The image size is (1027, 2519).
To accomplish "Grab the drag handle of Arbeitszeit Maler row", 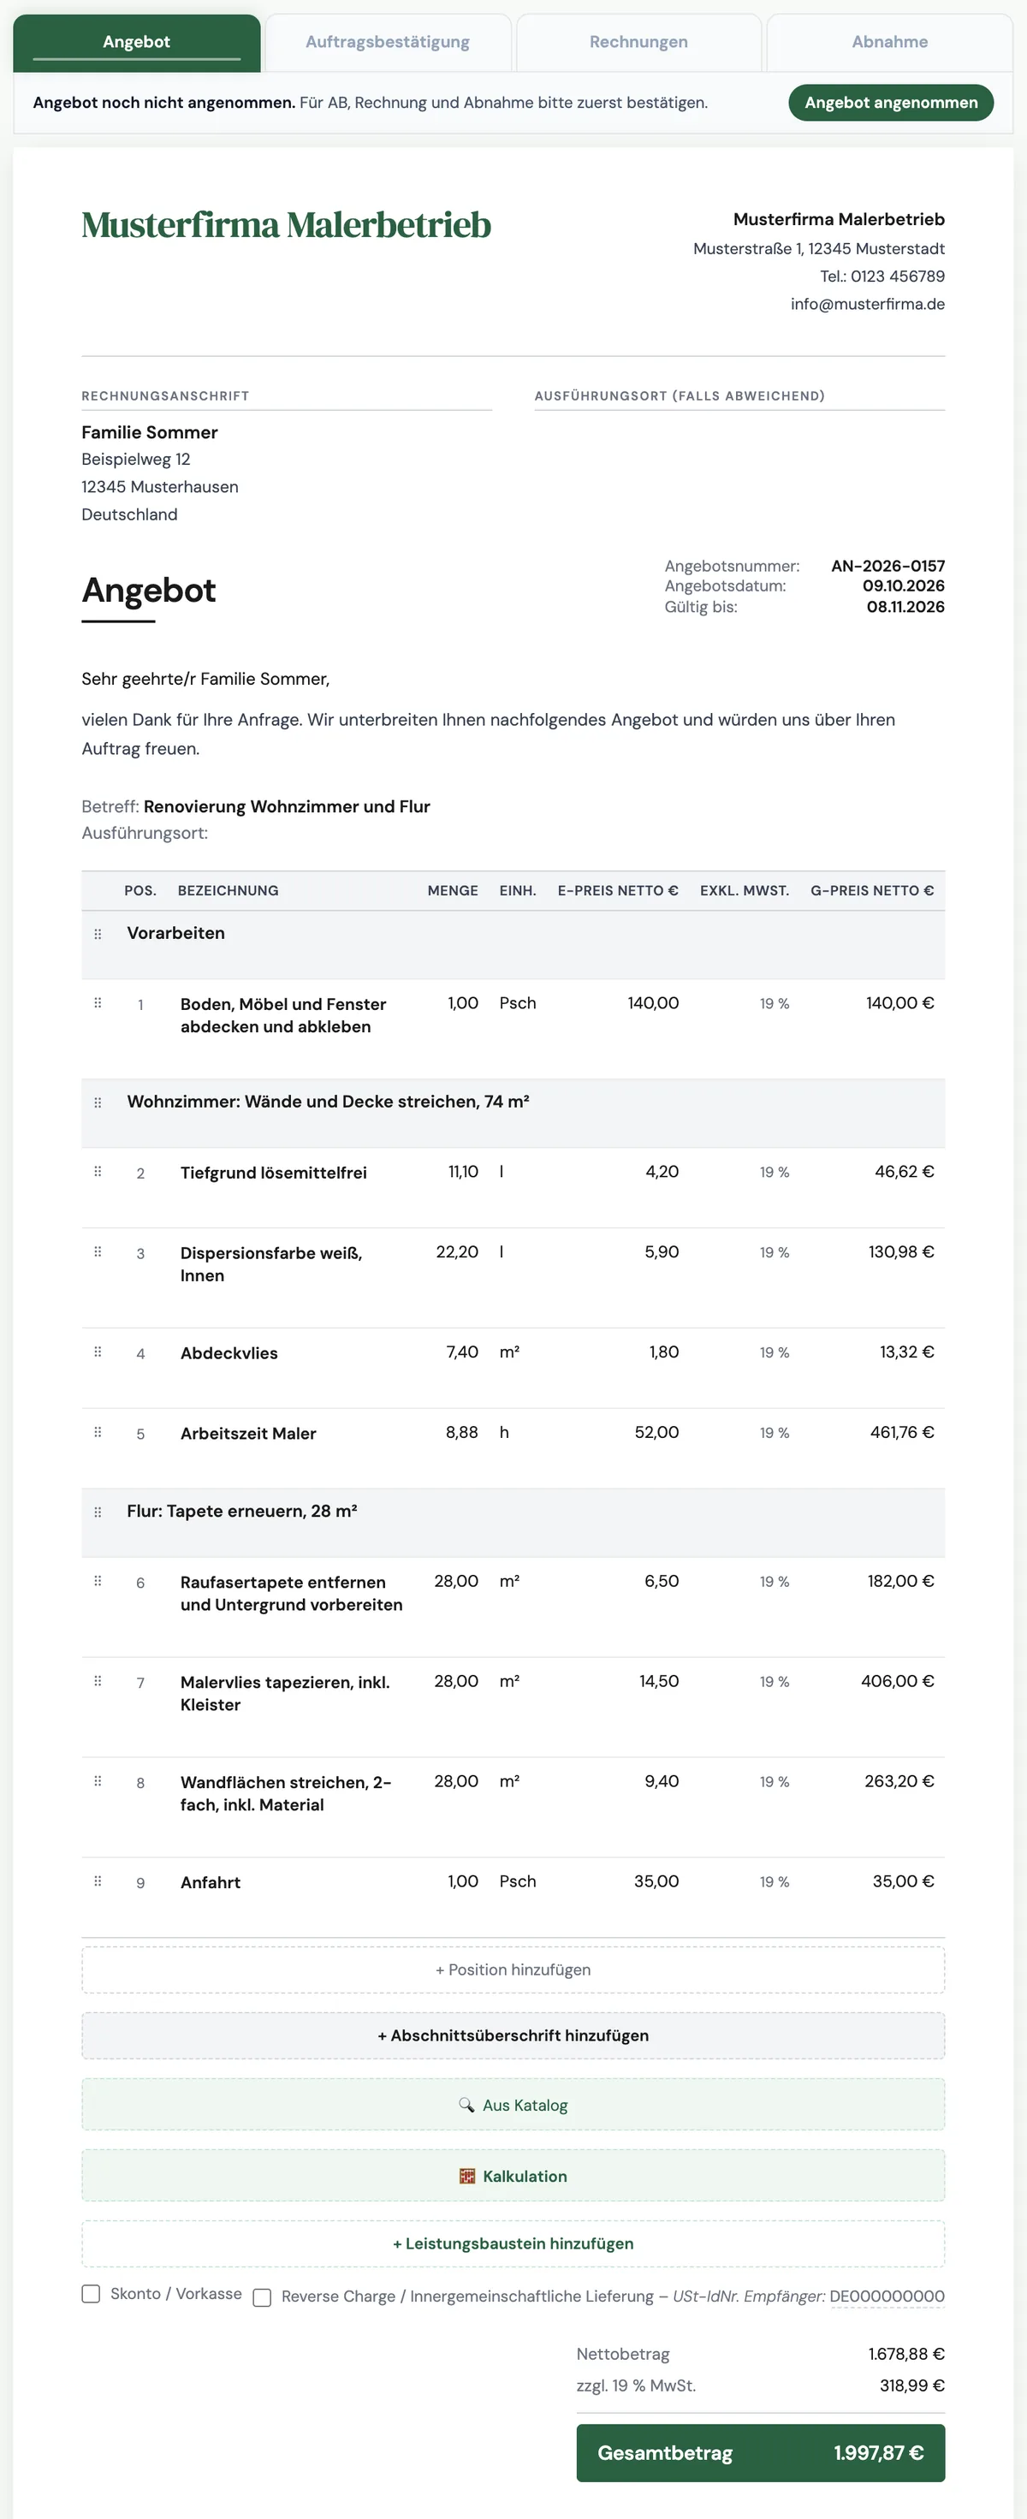I will [98, 1432].
